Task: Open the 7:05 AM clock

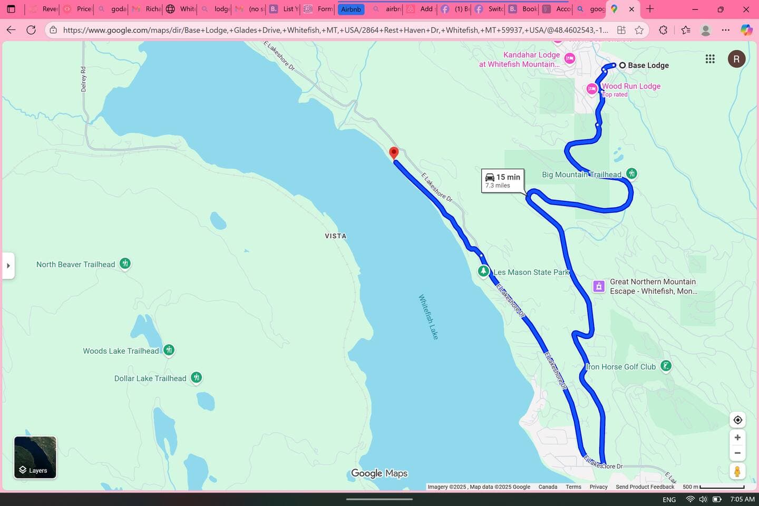Action: [x=742, y=499]
